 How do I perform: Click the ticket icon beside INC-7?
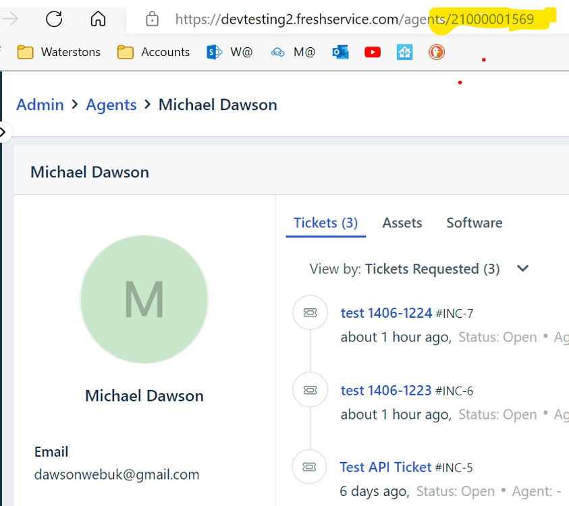click(x=309, y=312)
